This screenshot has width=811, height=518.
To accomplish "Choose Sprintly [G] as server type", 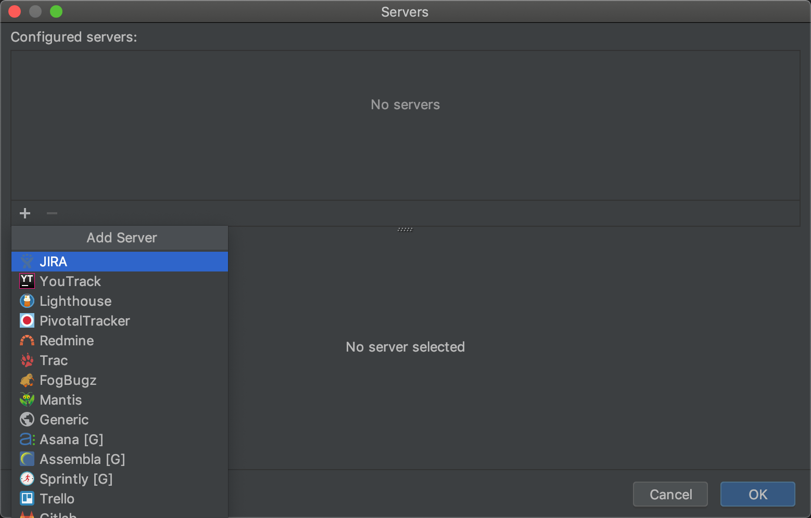I will [77, 479].
